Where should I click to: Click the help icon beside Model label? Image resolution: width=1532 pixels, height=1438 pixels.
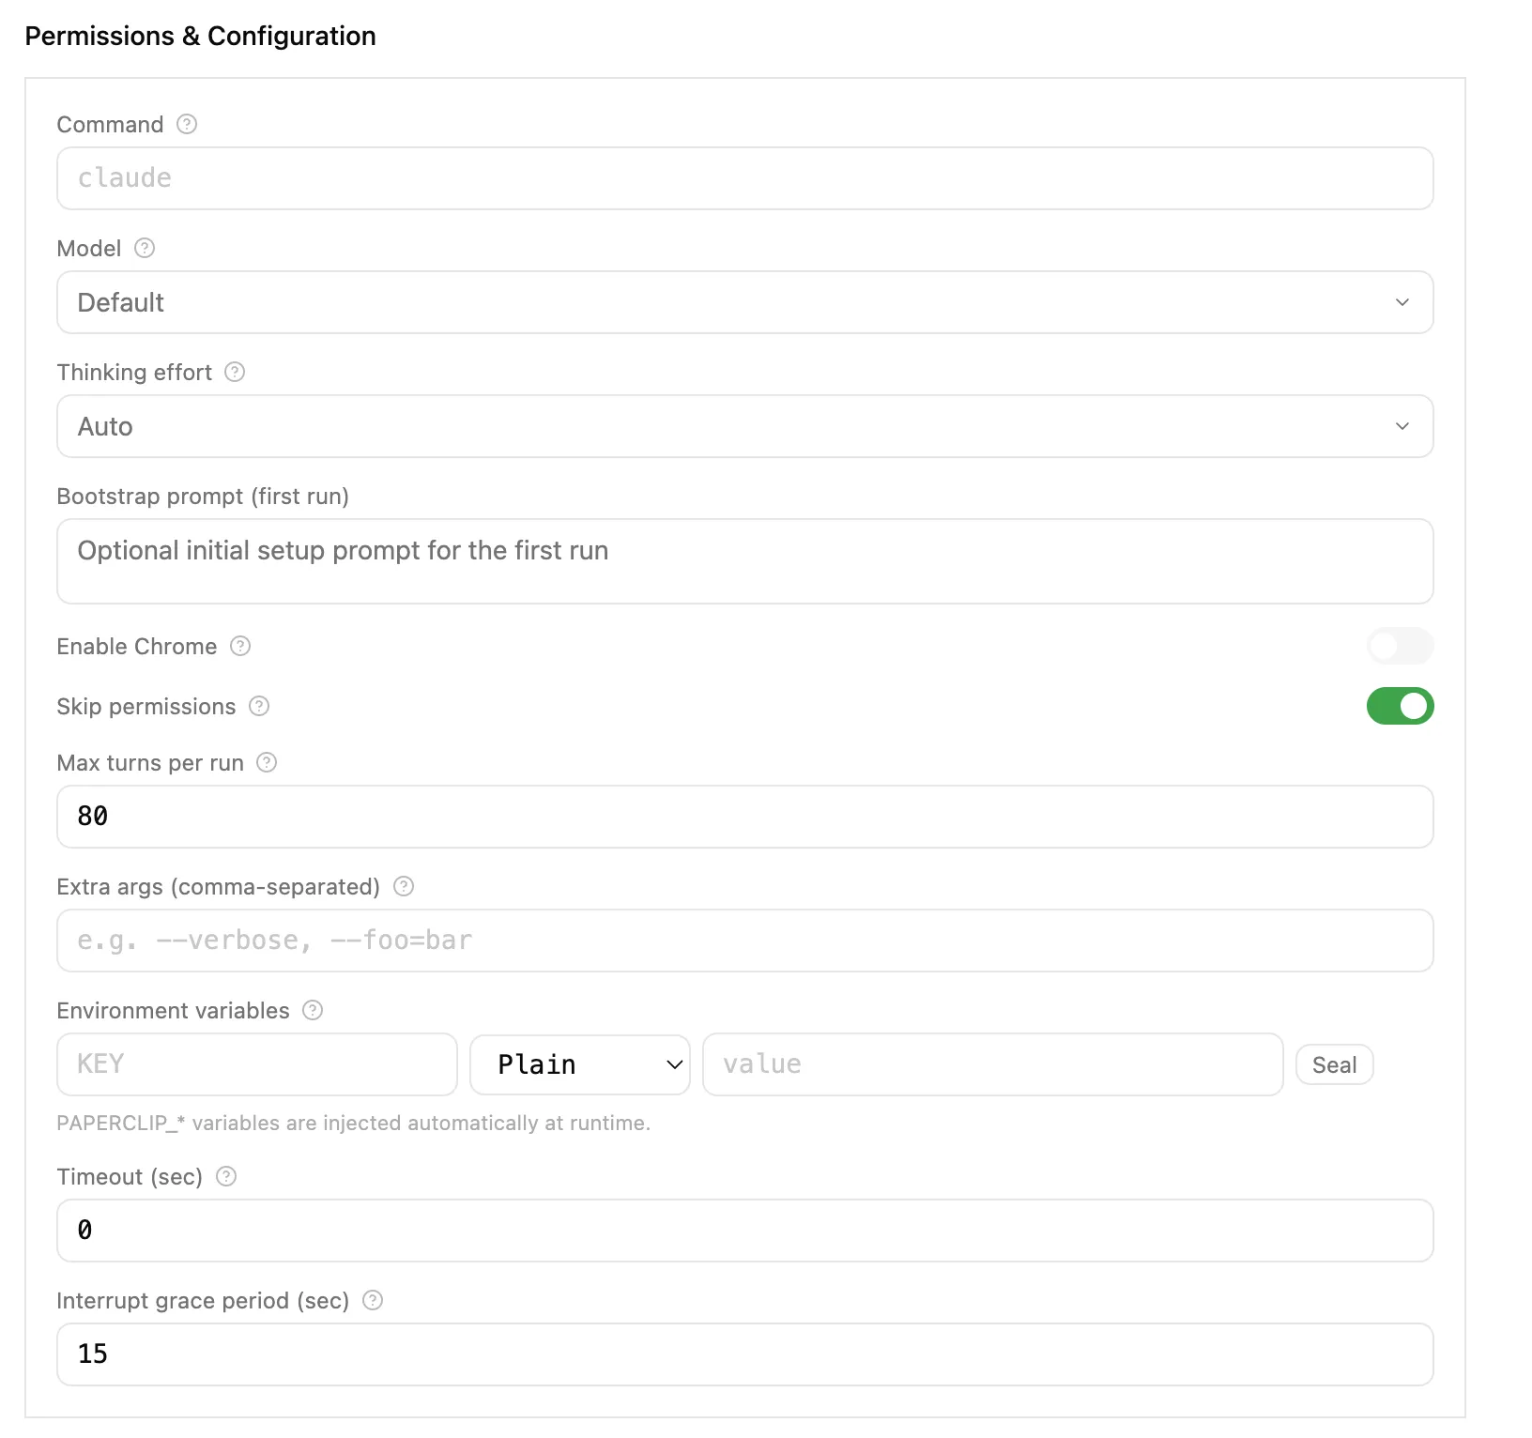coord(145,248)
